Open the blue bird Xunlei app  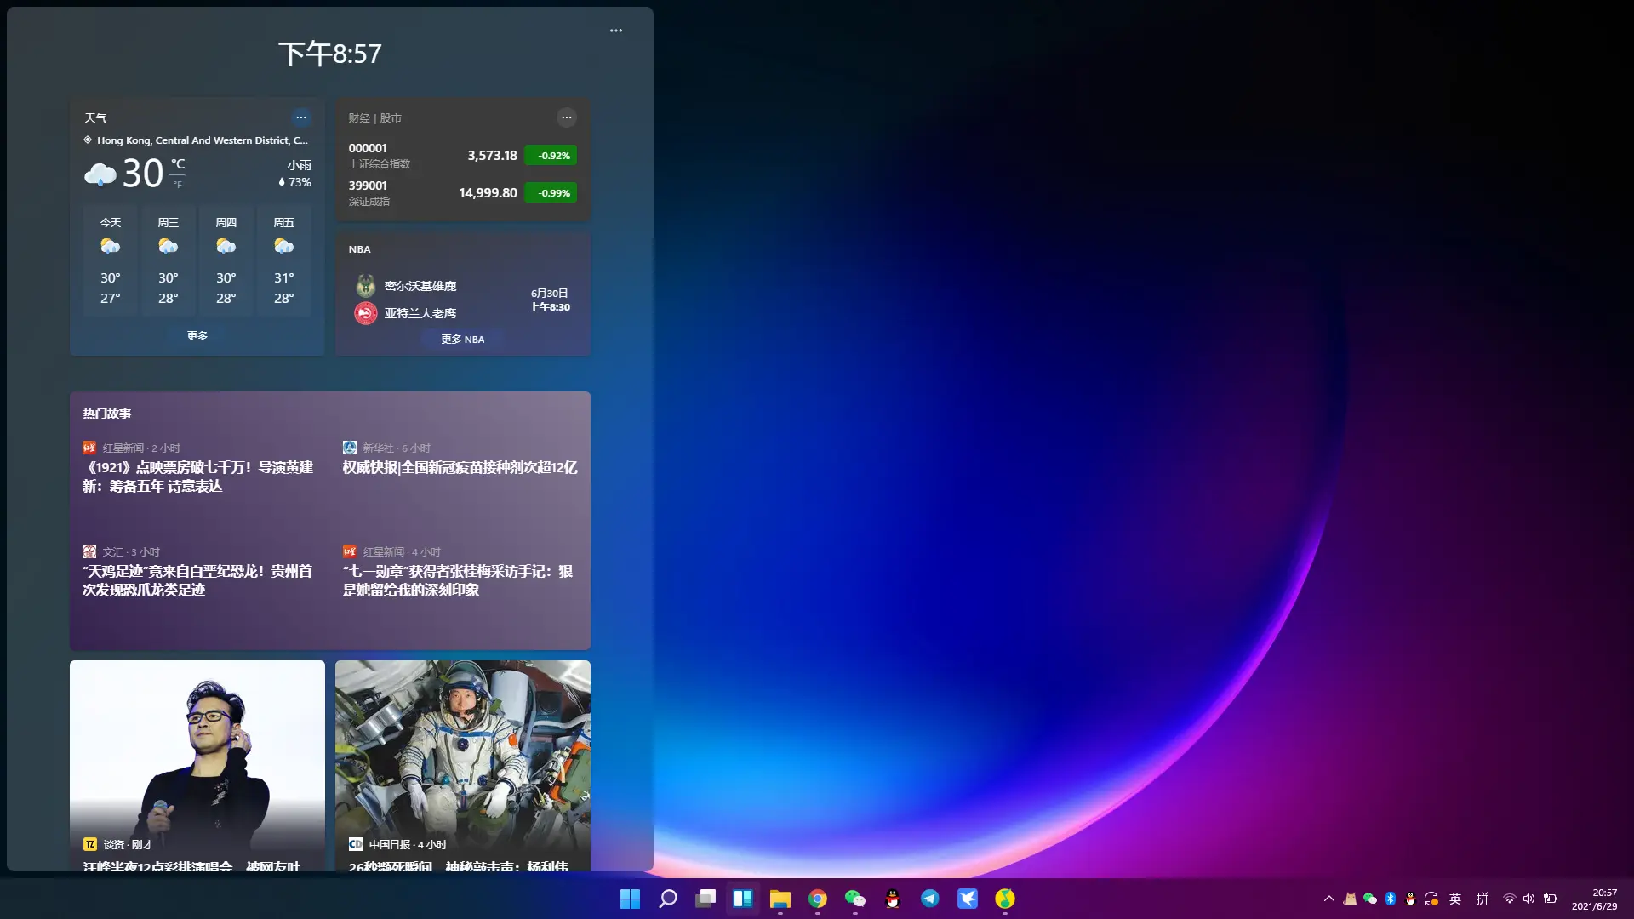[x=968, y=899]
